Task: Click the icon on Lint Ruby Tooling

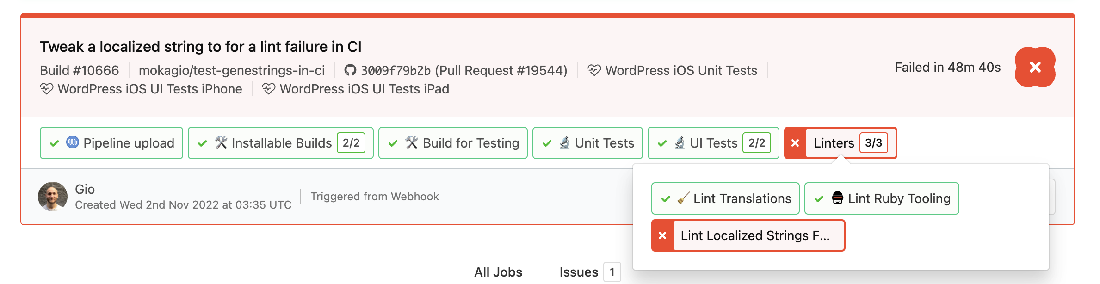Action: 838,198
